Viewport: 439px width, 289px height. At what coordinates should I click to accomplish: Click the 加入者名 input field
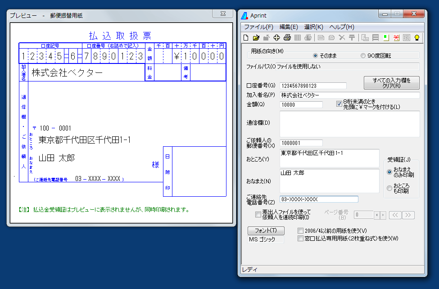(350, 95)
